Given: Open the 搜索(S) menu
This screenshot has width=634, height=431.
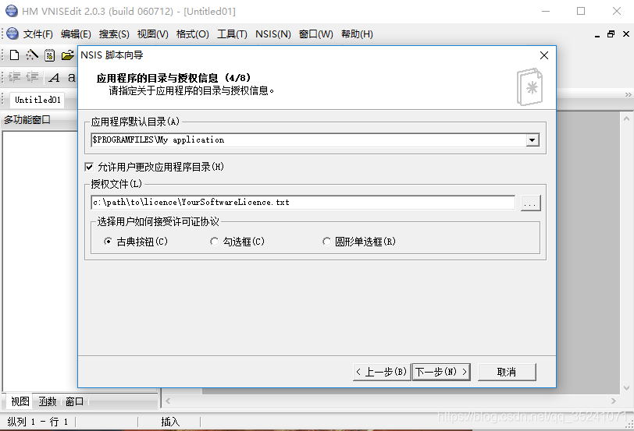Looking at the screenshot, I should tap(114, 34).
